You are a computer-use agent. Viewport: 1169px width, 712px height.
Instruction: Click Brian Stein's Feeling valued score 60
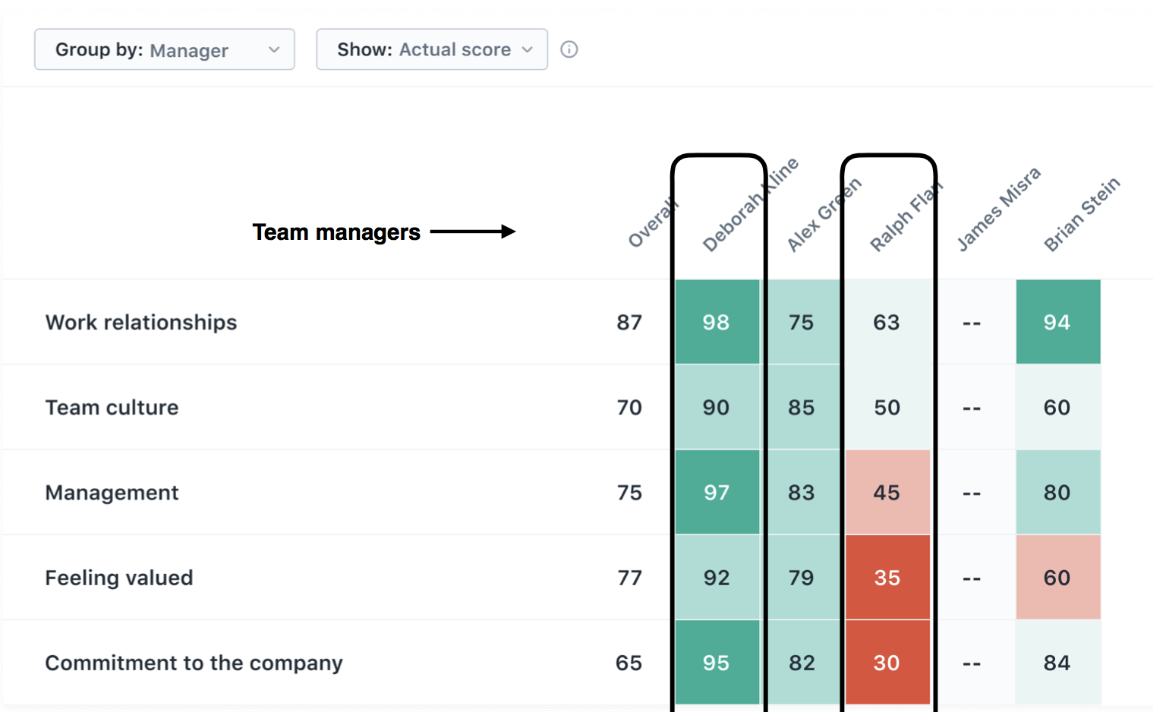pos(1057,578)
